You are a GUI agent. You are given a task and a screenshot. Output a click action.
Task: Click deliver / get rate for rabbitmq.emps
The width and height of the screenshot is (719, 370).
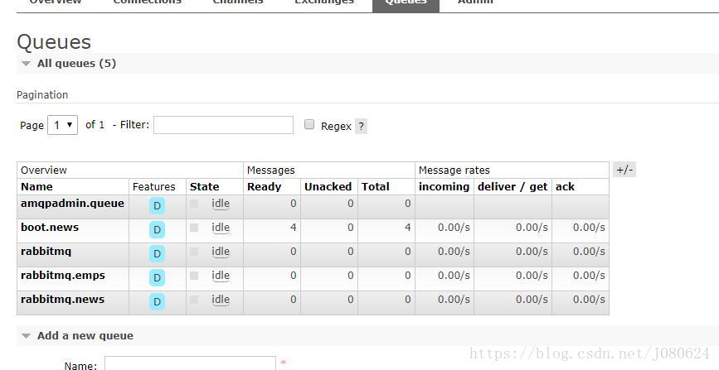(x=532, y=275)
